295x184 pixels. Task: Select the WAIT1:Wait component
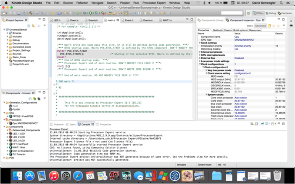(x=17, y=148)
